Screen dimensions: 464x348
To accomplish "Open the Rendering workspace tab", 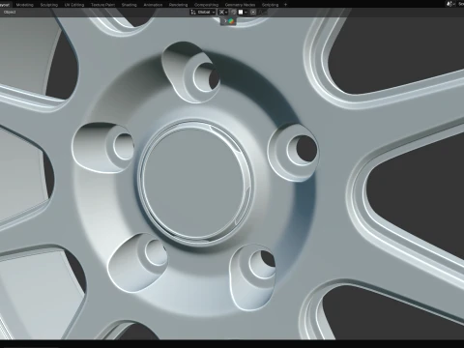I will [178, 5].
